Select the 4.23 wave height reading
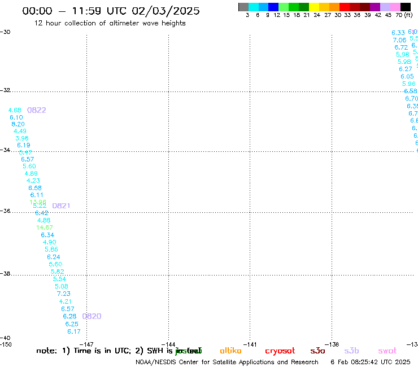 pyautogui.click(x=33, y=181)
